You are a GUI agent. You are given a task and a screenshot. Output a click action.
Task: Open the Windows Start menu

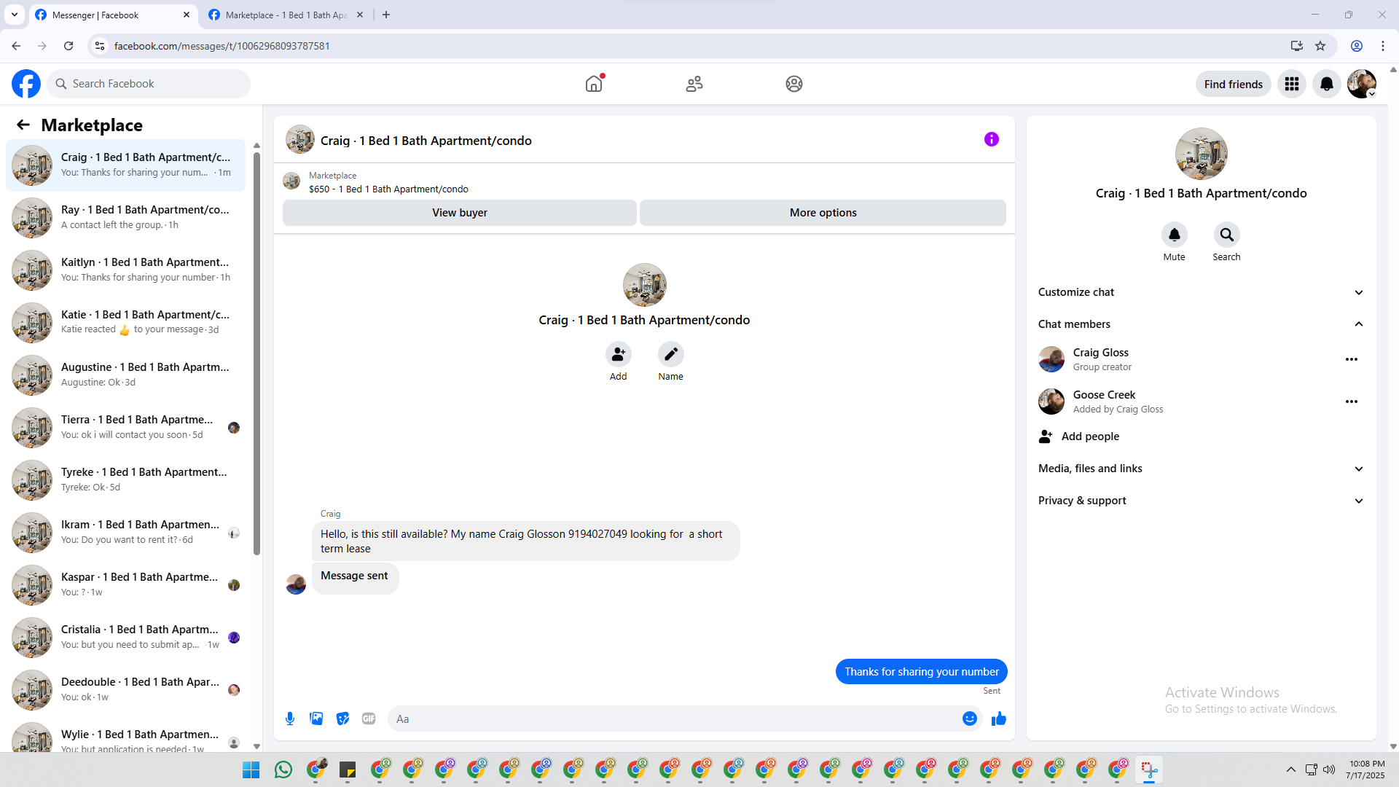[x=251, y=770]
